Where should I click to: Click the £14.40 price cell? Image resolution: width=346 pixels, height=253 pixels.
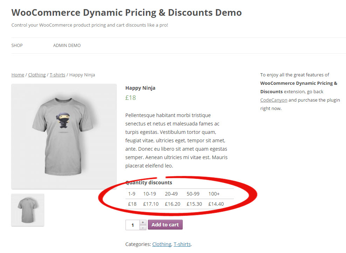[216, 204]
